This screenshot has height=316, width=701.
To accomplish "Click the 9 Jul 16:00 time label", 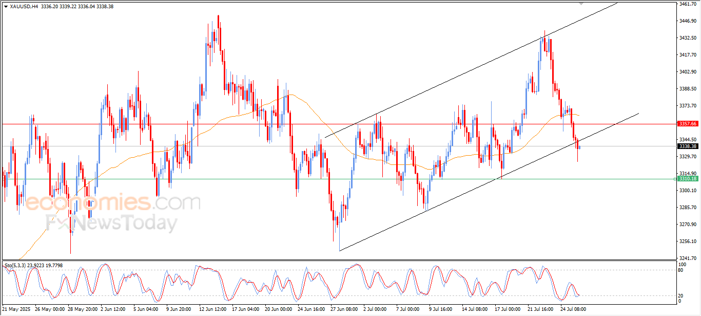I will 441,309.
